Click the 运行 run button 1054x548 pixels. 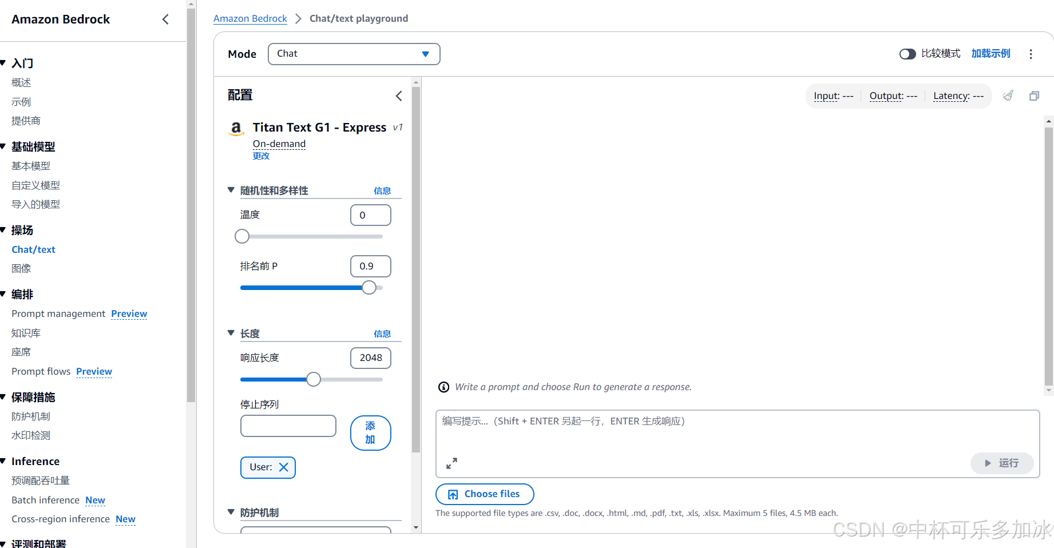click(x=1002, y=463)
